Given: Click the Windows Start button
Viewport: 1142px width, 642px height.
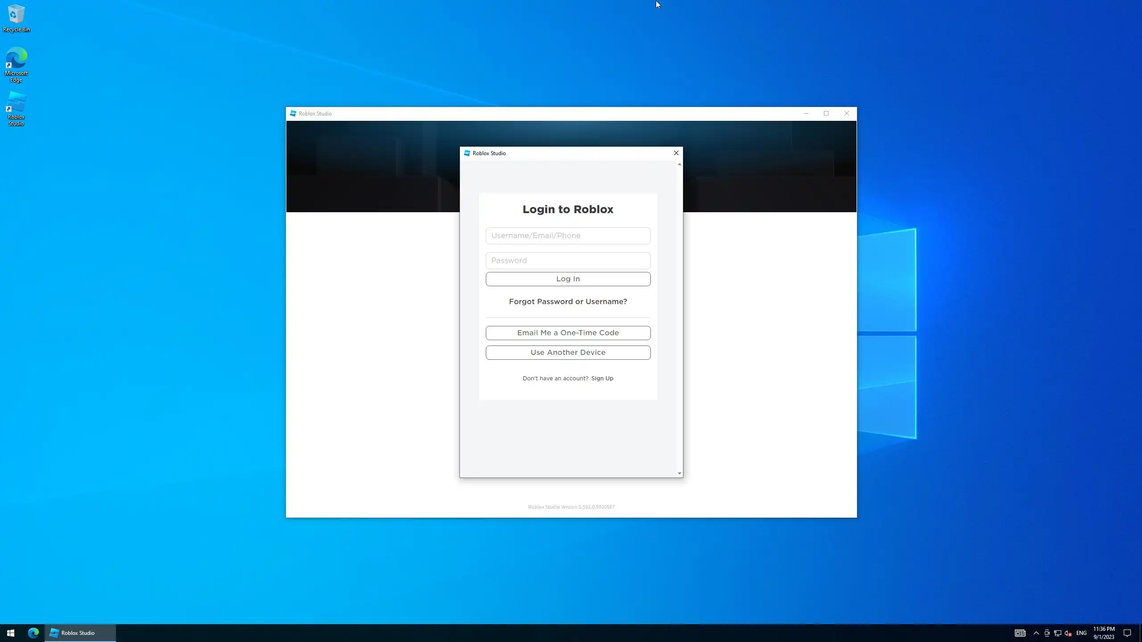Looking at the screenshot, I should coord(11,633).
